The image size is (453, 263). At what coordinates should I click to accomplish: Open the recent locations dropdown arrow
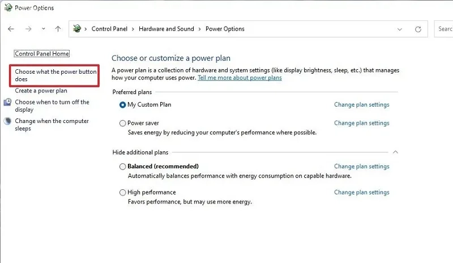click(44, 29)
